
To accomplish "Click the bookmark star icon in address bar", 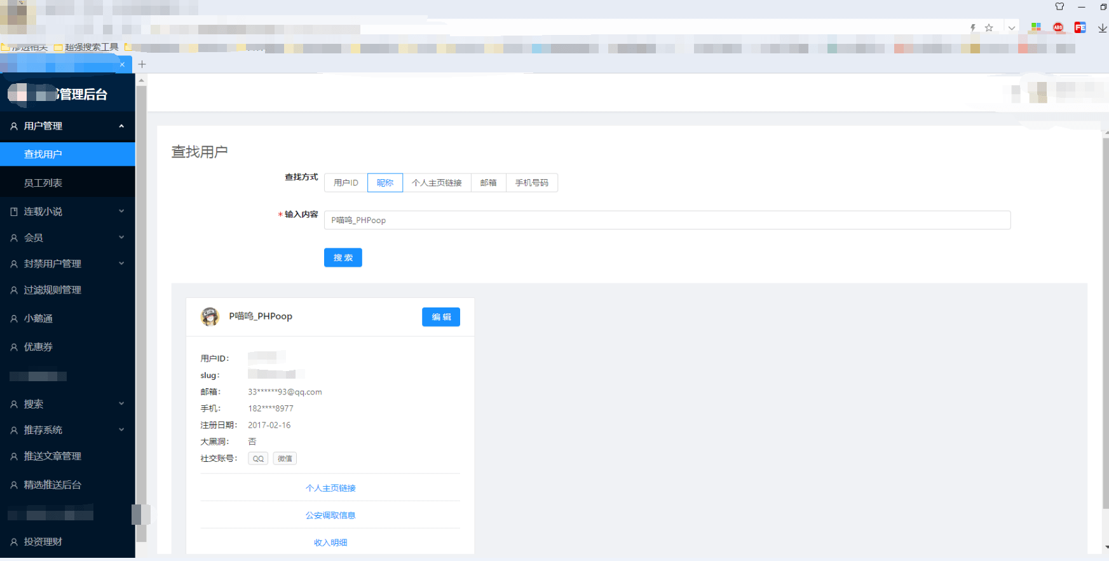I will (x=989, y=27).
